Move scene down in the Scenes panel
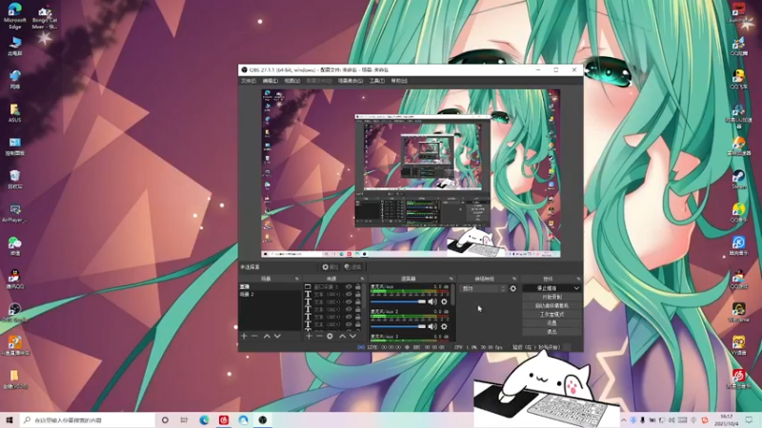The image size is (762, 428). point(277,336)
